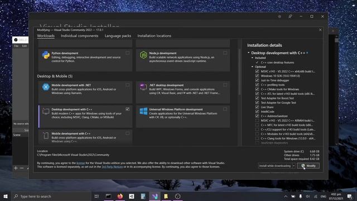Open the terminal app from the taskbar
This screenshot has width=357, height=201.
[108, 196]
